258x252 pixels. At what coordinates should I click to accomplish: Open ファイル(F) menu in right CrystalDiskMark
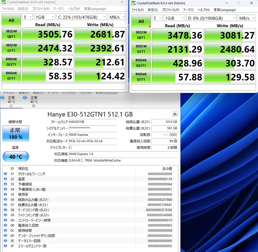point(137,10)
